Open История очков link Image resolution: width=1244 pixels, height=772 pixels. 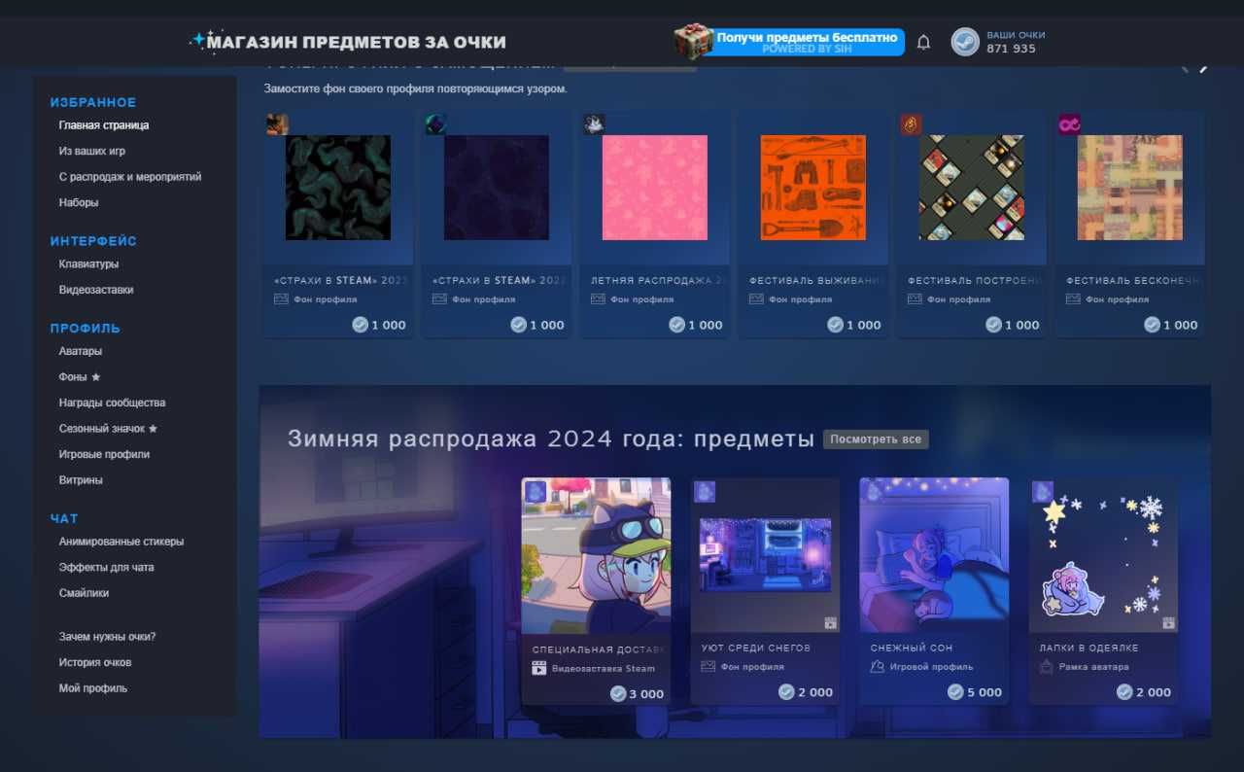point(95,662)
